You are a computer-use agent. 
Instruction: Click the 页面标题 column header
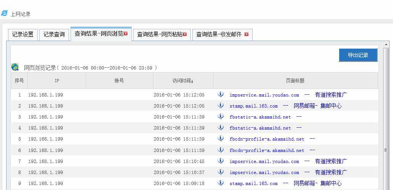[295, 81]
